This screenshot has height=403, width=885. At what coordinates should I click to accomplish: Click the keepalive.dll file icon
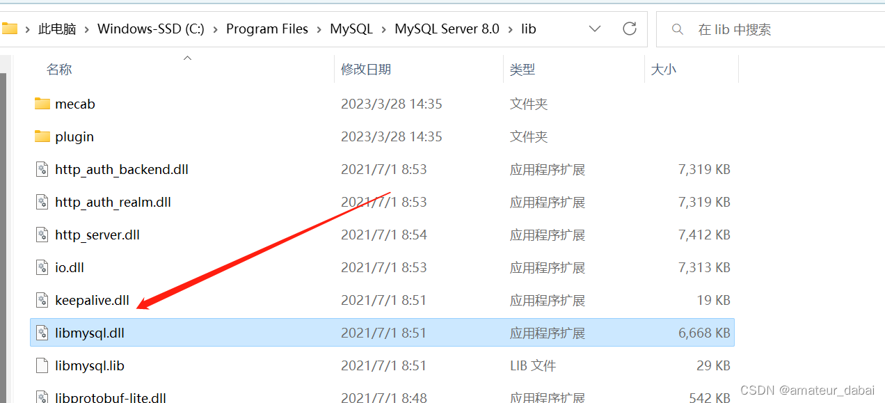[40, 299]
